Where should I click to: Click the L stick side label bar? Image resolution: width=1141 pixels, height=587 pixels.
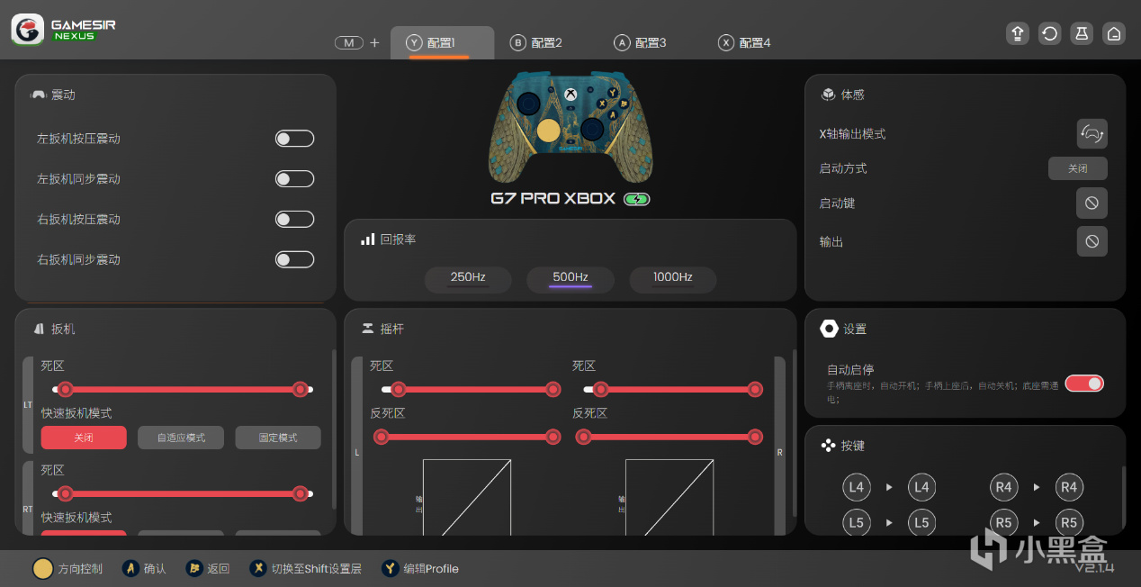tap(357, 446)
